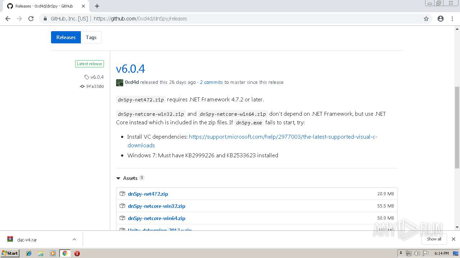Click the package icon for dnSpy-netcore-win32.zip
Viewport: 460px width, 258px height.
(x=122, y=206)
